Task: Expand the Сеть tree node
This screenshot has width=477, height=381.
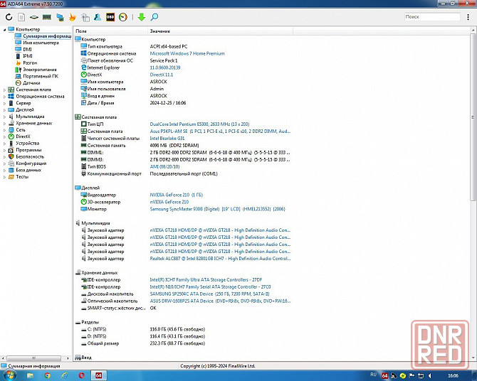Action: pyautogui.click(x=4, y=130)
